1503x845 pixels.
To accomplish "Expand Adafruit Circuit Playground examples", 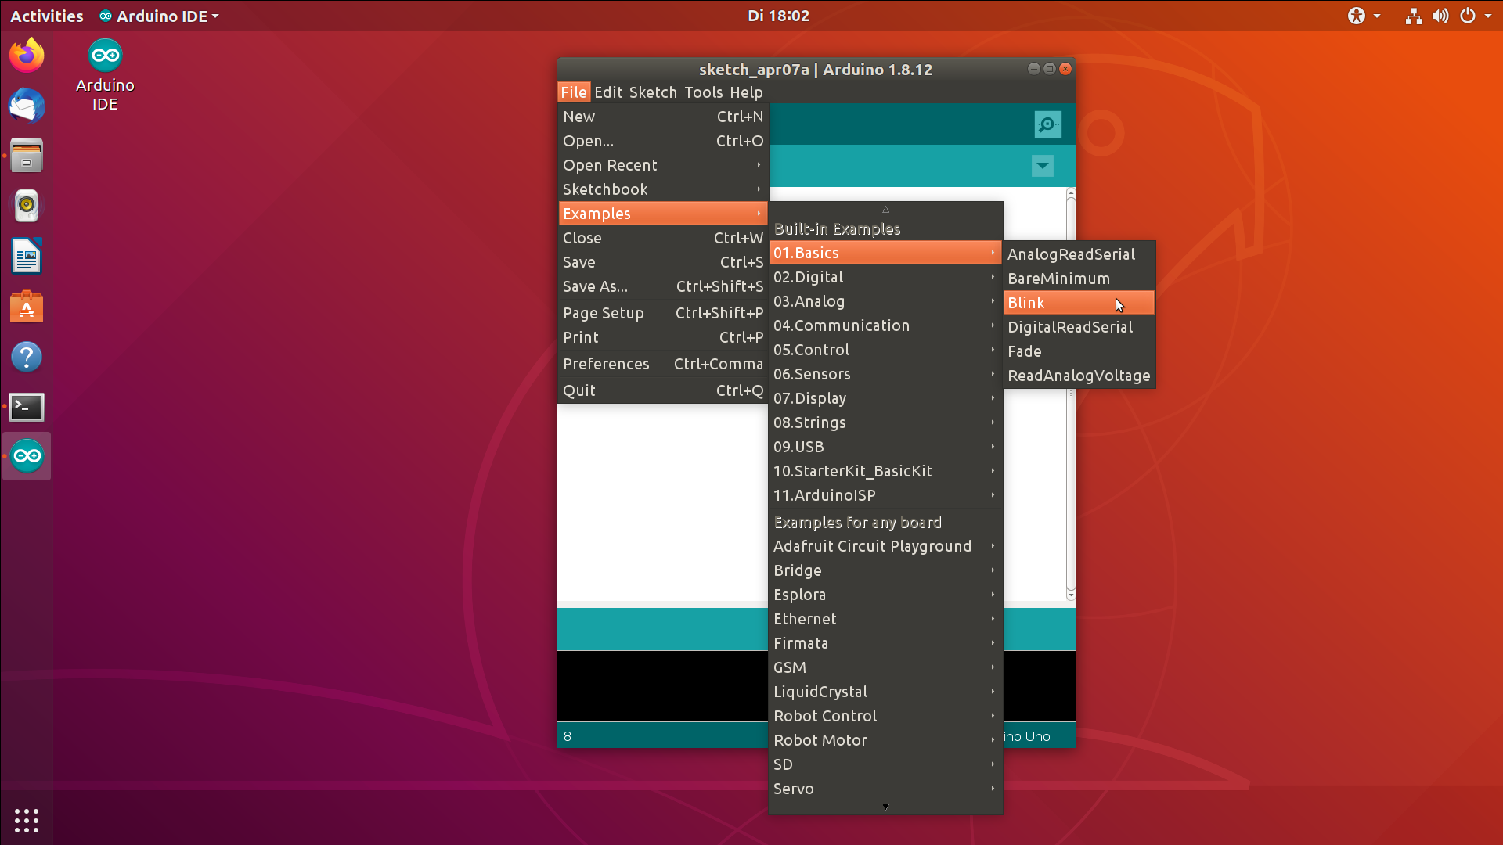I will point(885,546).
